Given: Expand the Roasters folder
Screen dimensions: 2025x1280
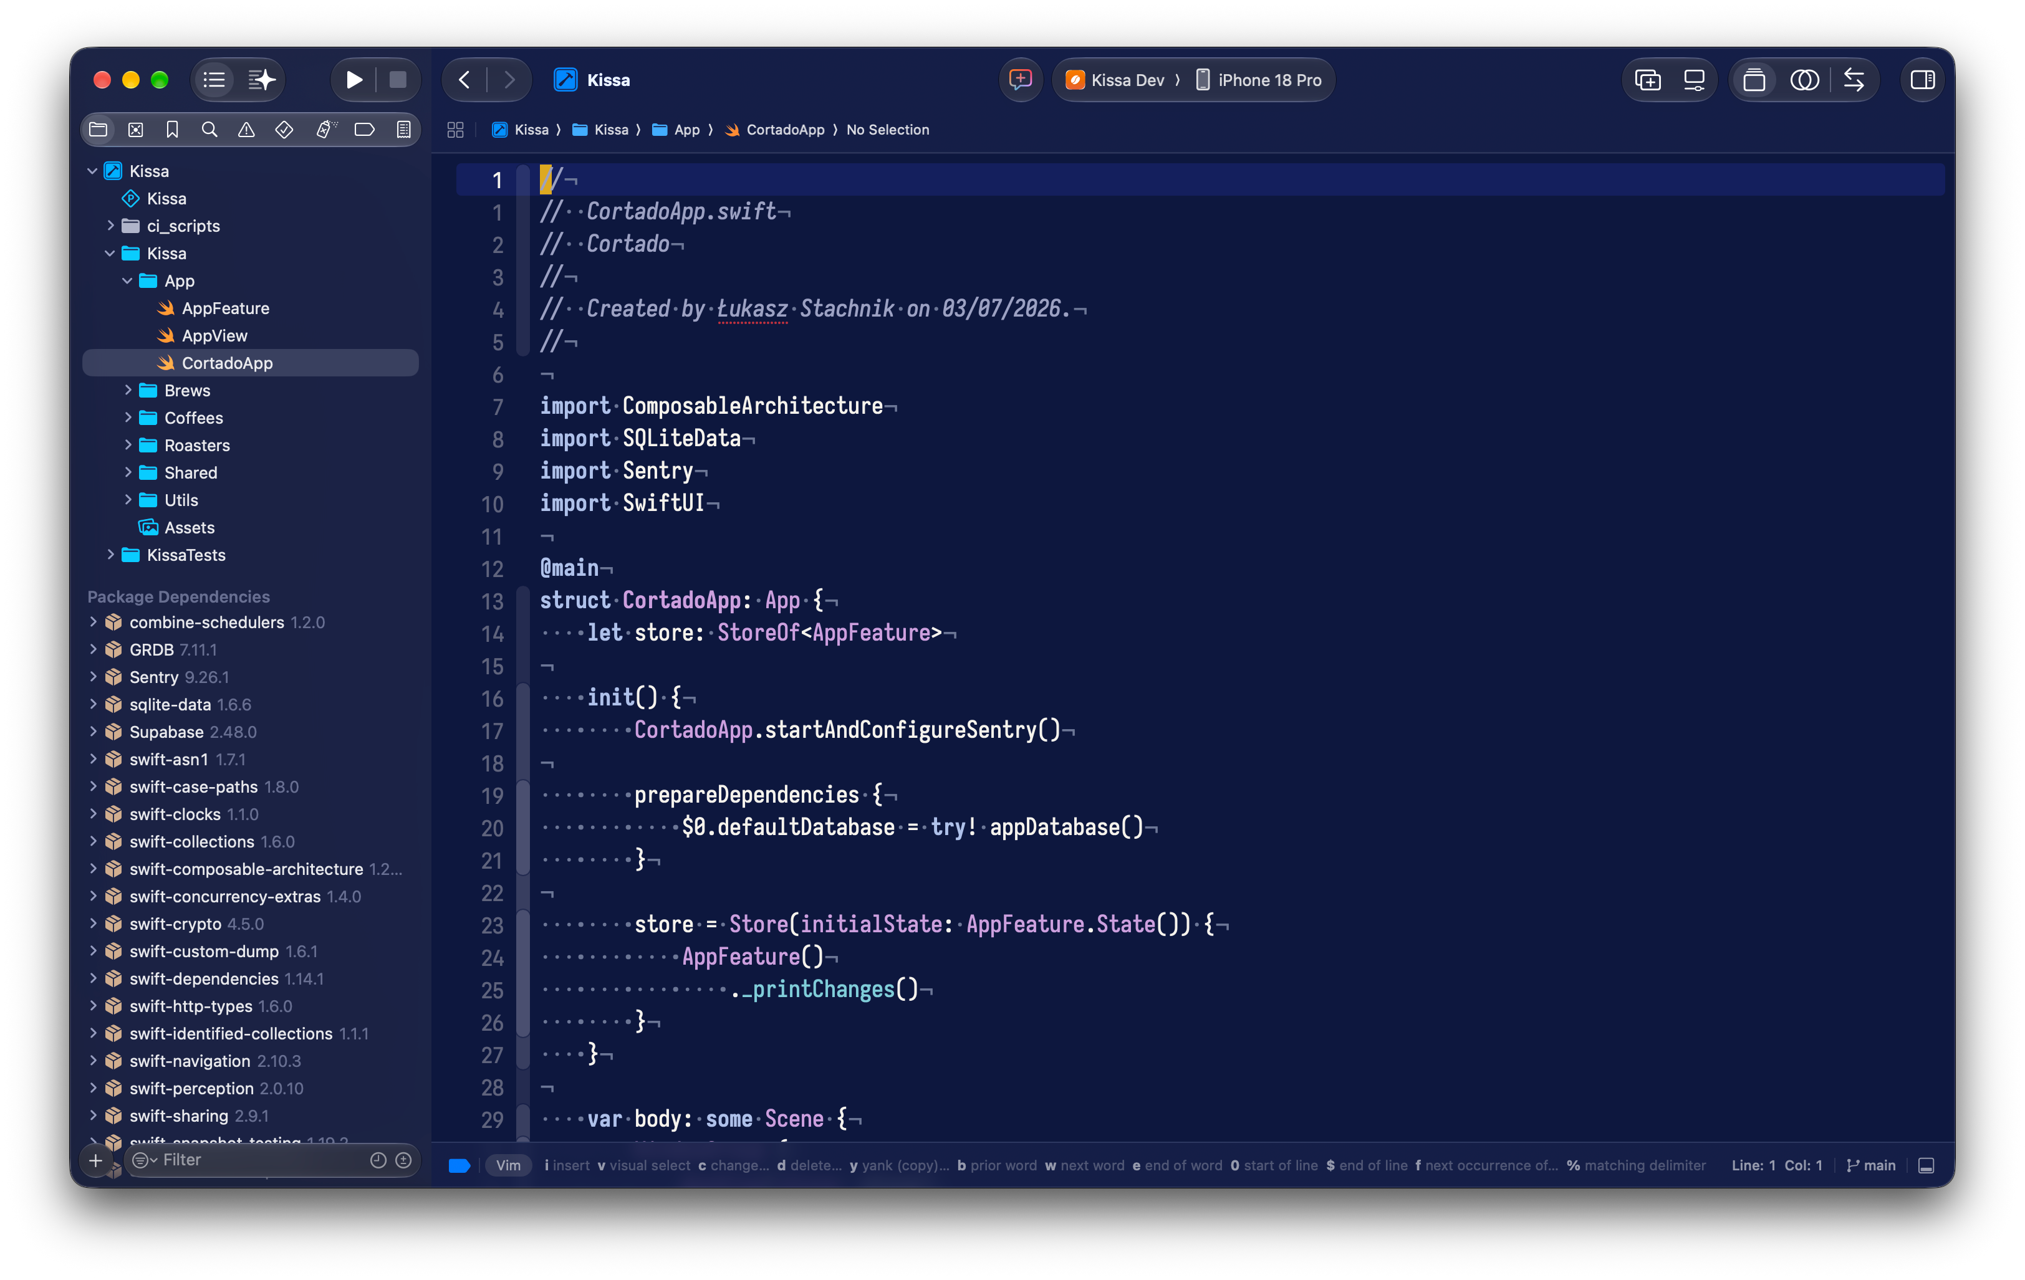Looking at the screenshot, I should (128, 444).
